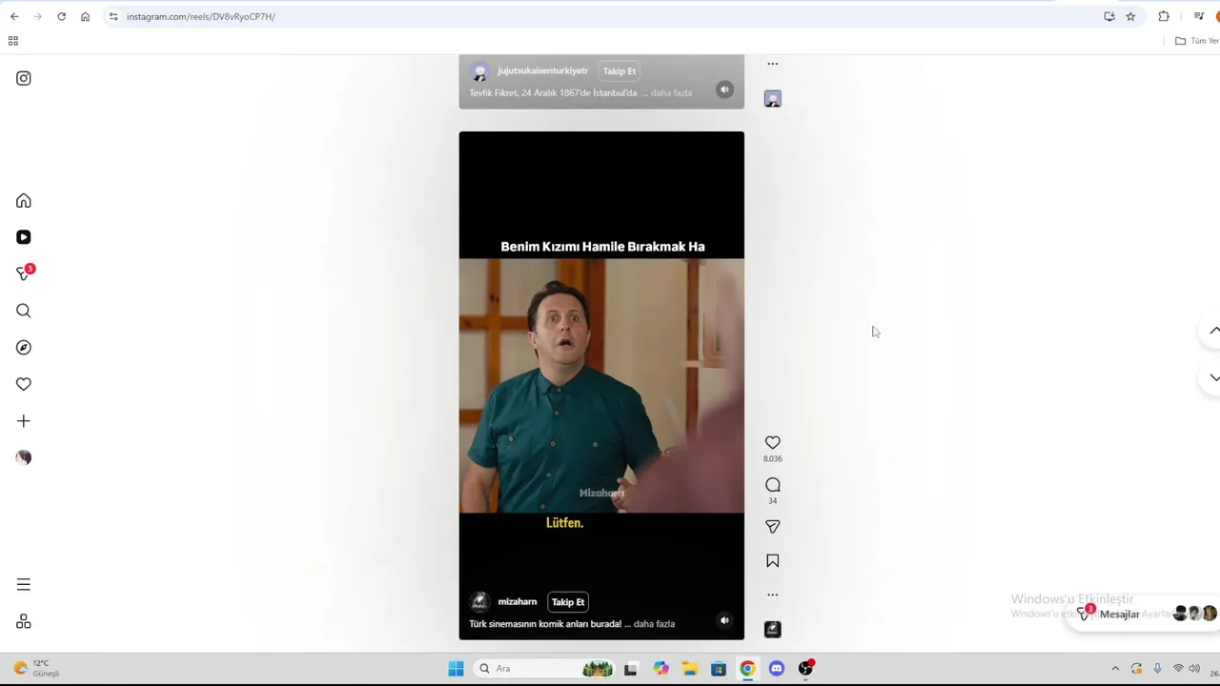Viewport: 1220px width, 686px height.
Task: Reload the Instagram page
Action: (62, 16)
